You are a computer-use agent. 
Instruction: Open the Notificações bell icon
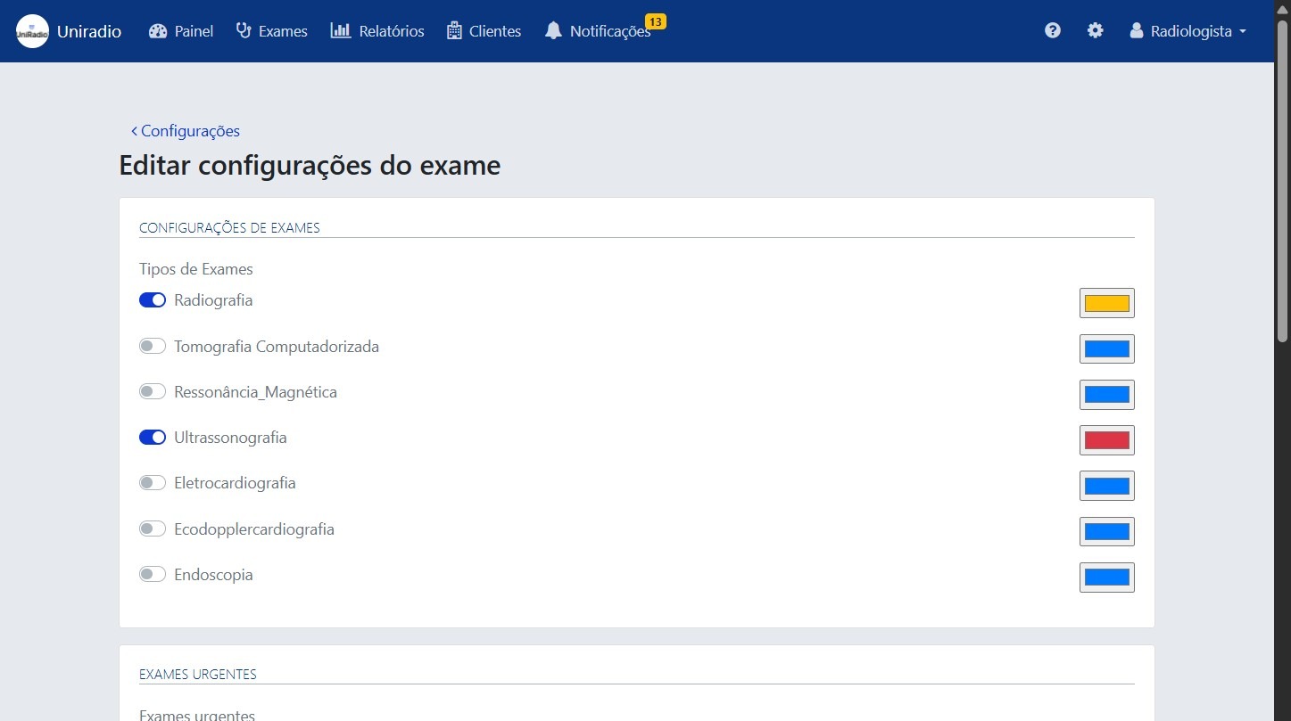click(553, 31)
